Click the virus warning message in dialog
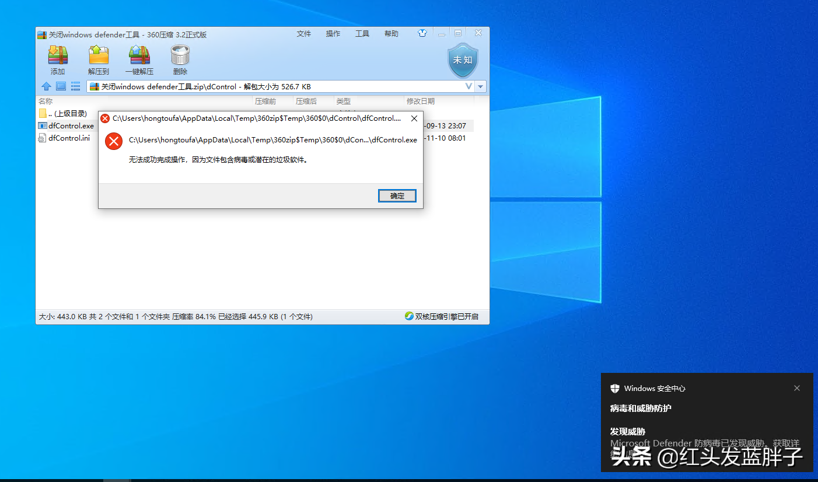This screenshot has height=482, width=818. (218, 160)
